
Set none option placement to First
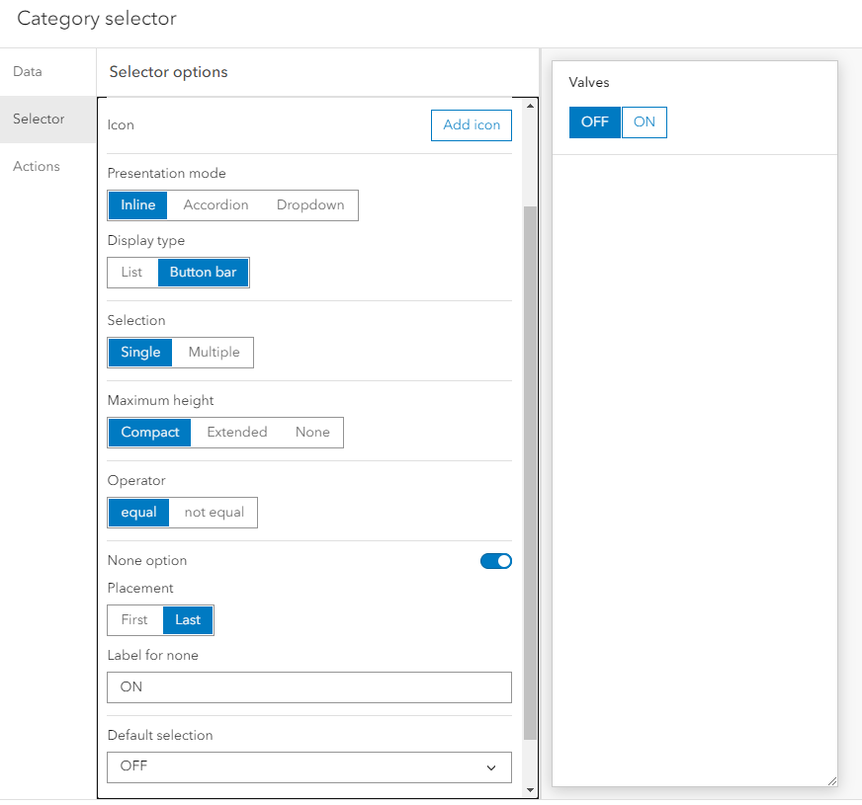[133, 619]
